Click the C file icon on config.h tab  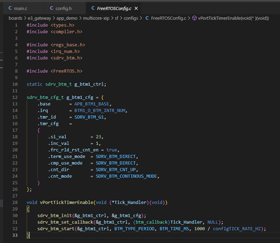(52, 8)
